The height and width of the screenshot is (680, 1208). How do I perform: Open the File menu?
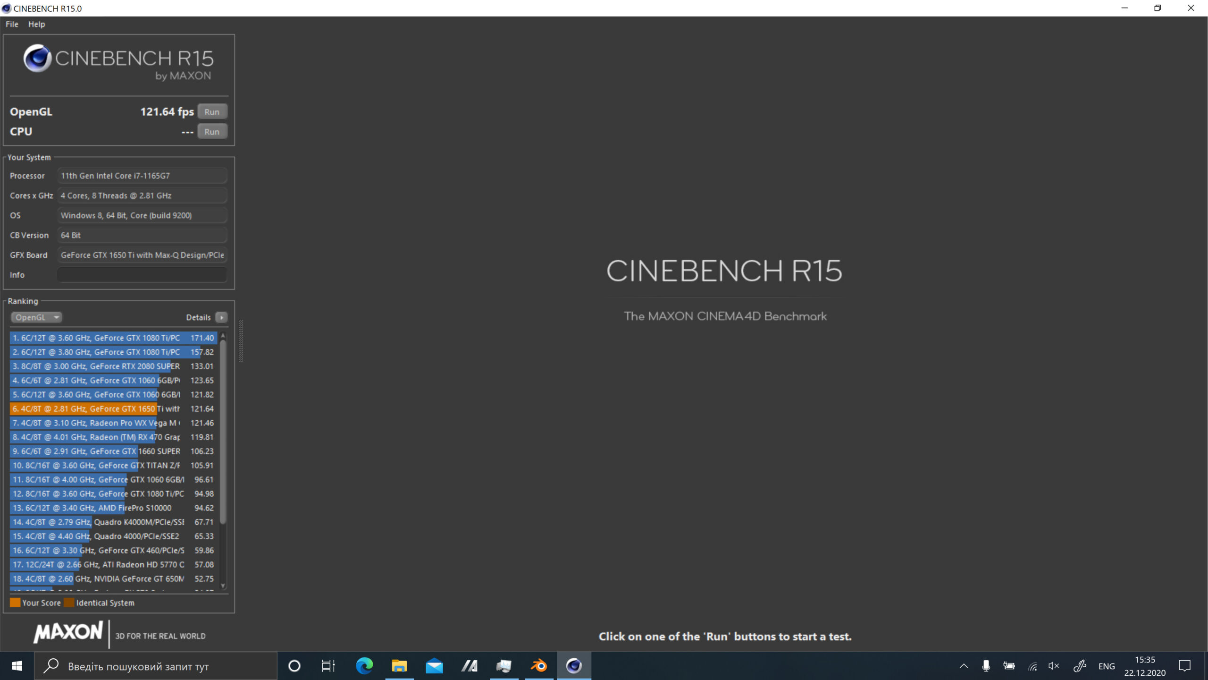[x=12, y=24]
